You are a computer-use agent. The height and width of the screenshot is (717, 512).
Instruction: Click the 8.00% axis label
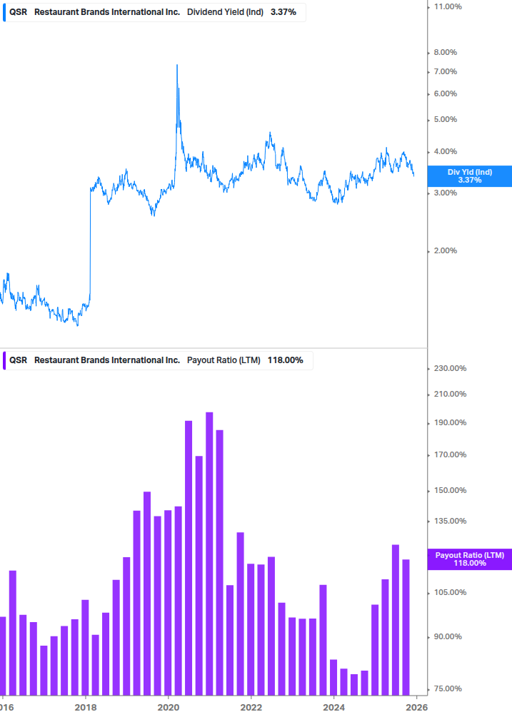point(445,52)
